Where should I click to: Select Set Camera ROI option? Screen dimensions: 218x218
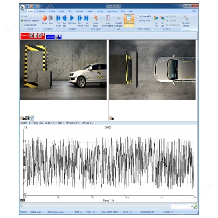coord(144,16)
